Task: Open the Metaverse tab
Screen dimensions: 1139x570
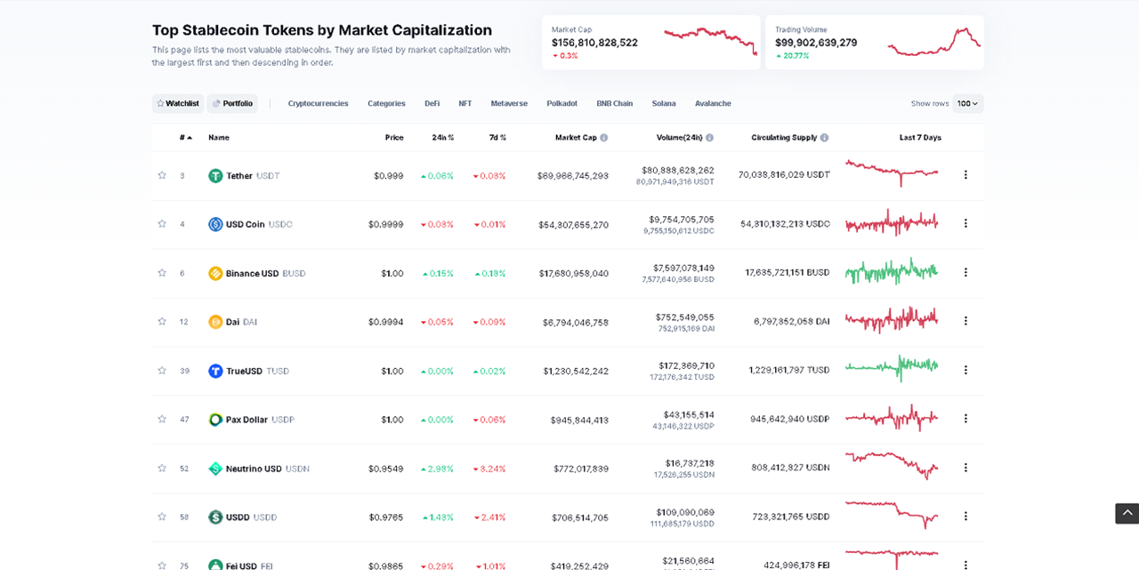Action: tap(509, 104)
